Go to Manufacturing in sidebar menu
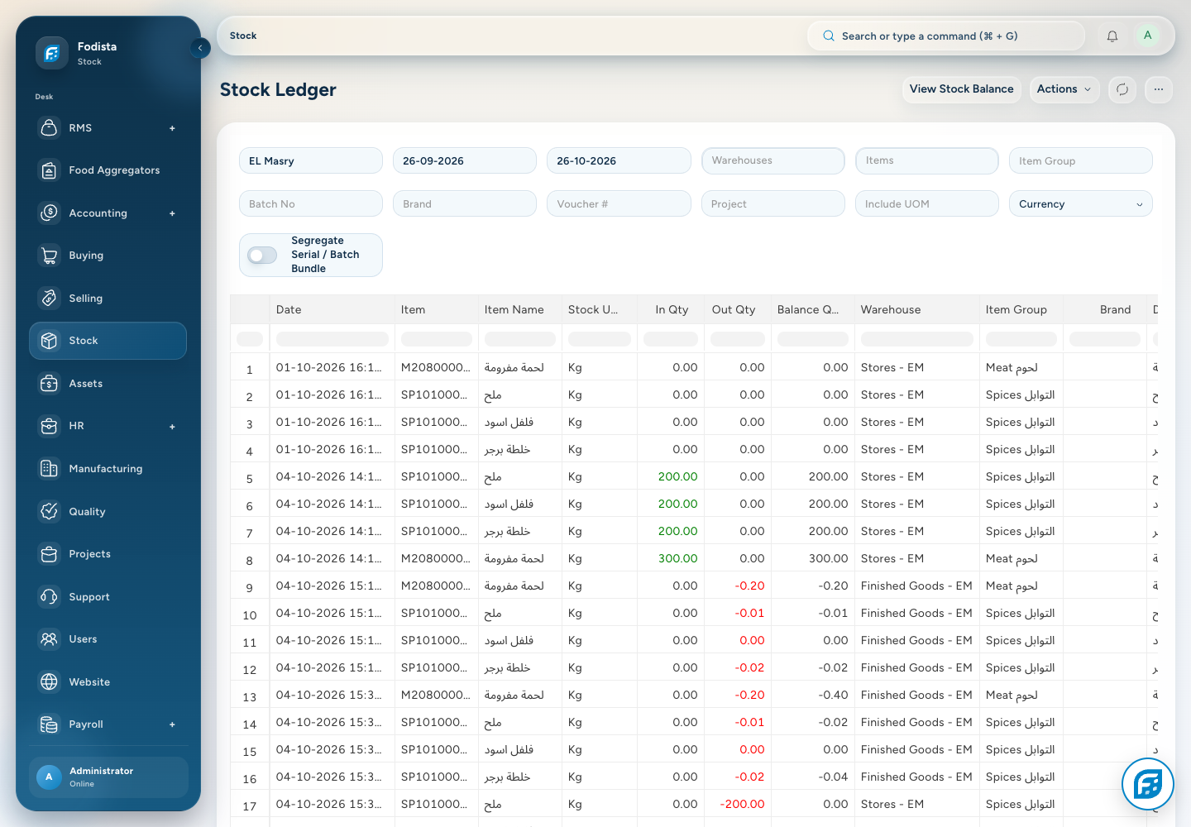The height and width of the screenshot is (827, 1191). click(x=108, y=469)
